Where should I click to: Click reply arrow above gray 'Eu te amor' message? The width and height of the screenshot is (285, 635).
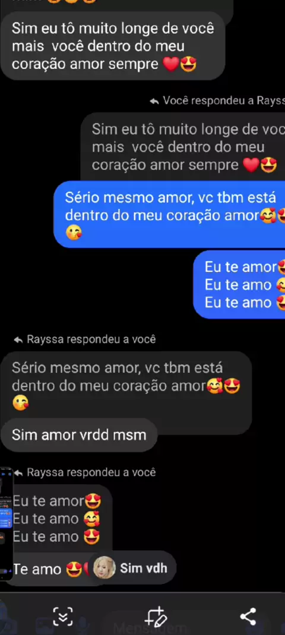[18, 472]
